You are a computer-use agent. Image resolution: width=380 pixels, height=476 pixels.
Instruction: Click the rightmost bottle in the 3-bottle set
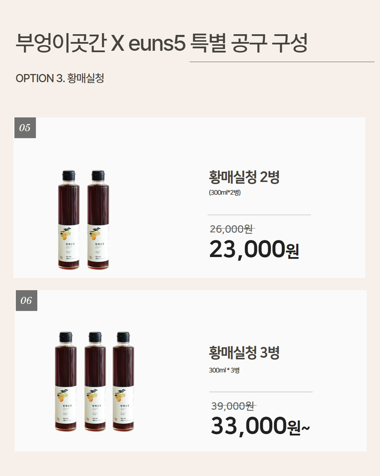coord(123,382)
